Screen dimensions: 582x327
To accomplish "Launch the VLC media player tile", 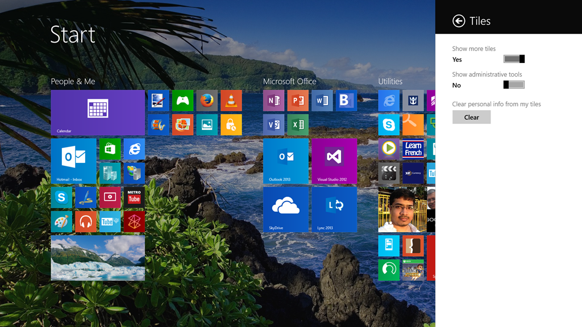I will click(231, 100).
